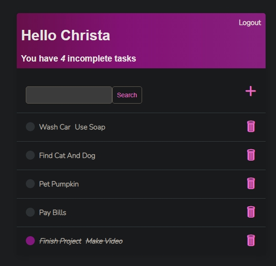Click the Use Soap description text
The image size is (276, 266).
(x=90, y=127)
